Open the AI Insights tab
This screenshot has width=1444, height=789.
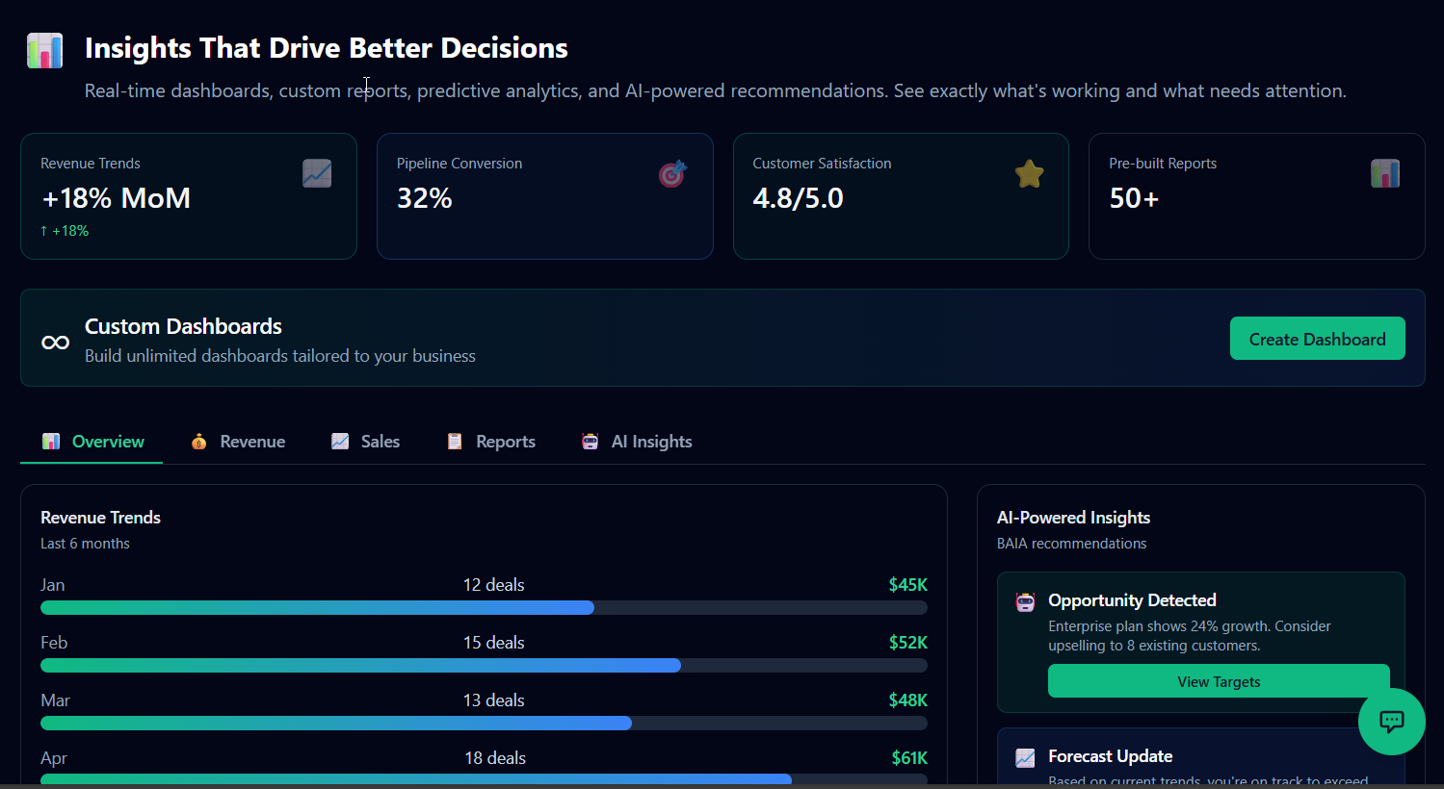638,441
